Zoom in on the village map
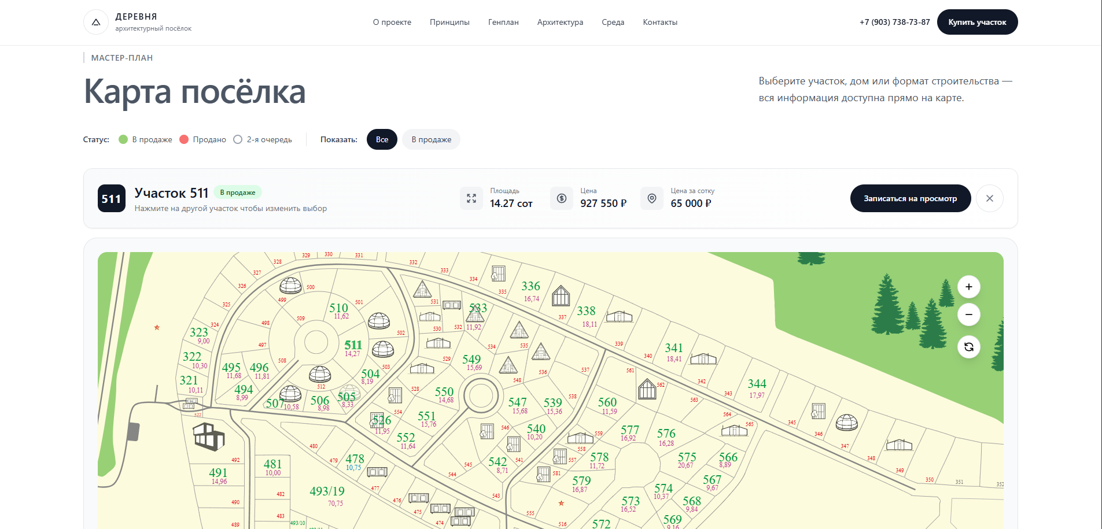This screenshot has width=1102, height=529. point(969,287)
